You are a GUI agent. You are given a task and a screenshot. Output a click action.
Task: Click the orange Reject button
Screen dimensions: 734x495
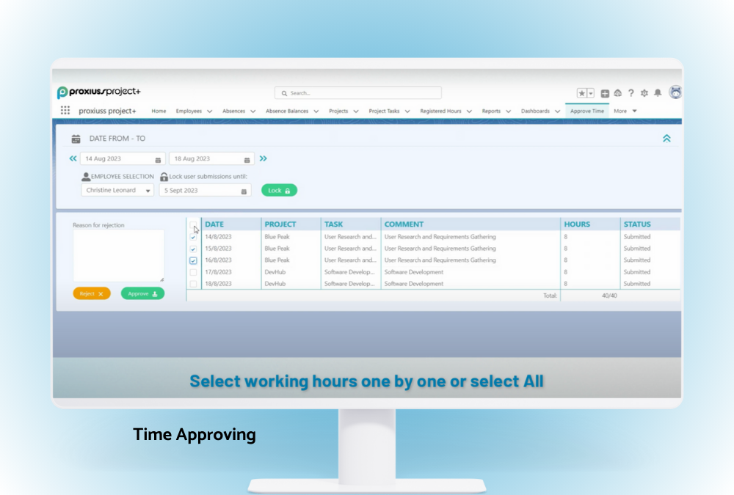coord(92,293)
